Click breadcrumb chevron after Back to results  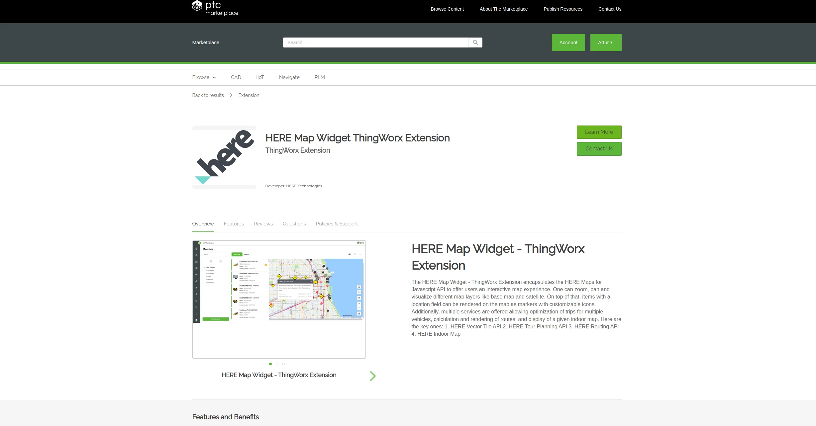231,95
